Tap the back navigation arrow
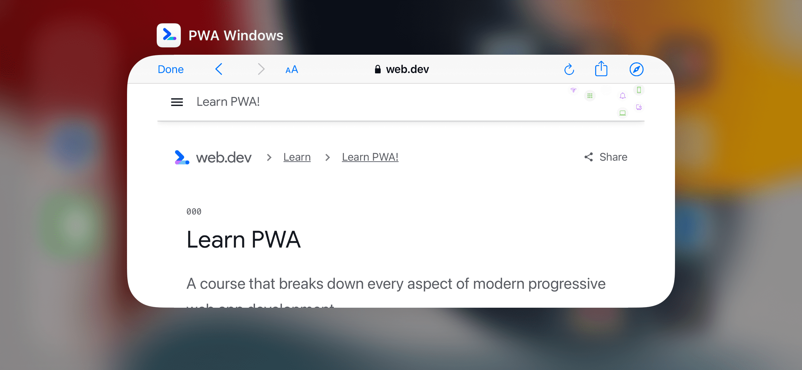The height and width of the screenshot is (370, 802). 220,69
